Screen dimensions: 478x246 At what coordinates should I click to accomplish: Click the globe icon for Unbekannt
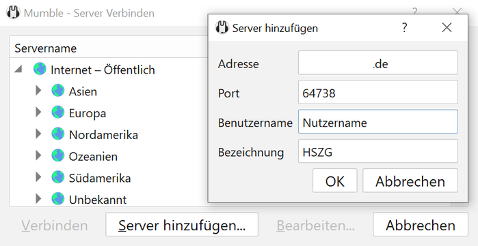(57, 198)
